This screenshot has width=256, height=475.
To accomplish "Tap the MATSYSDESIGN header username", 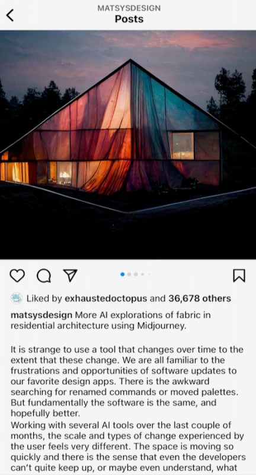I will point(129,8).
